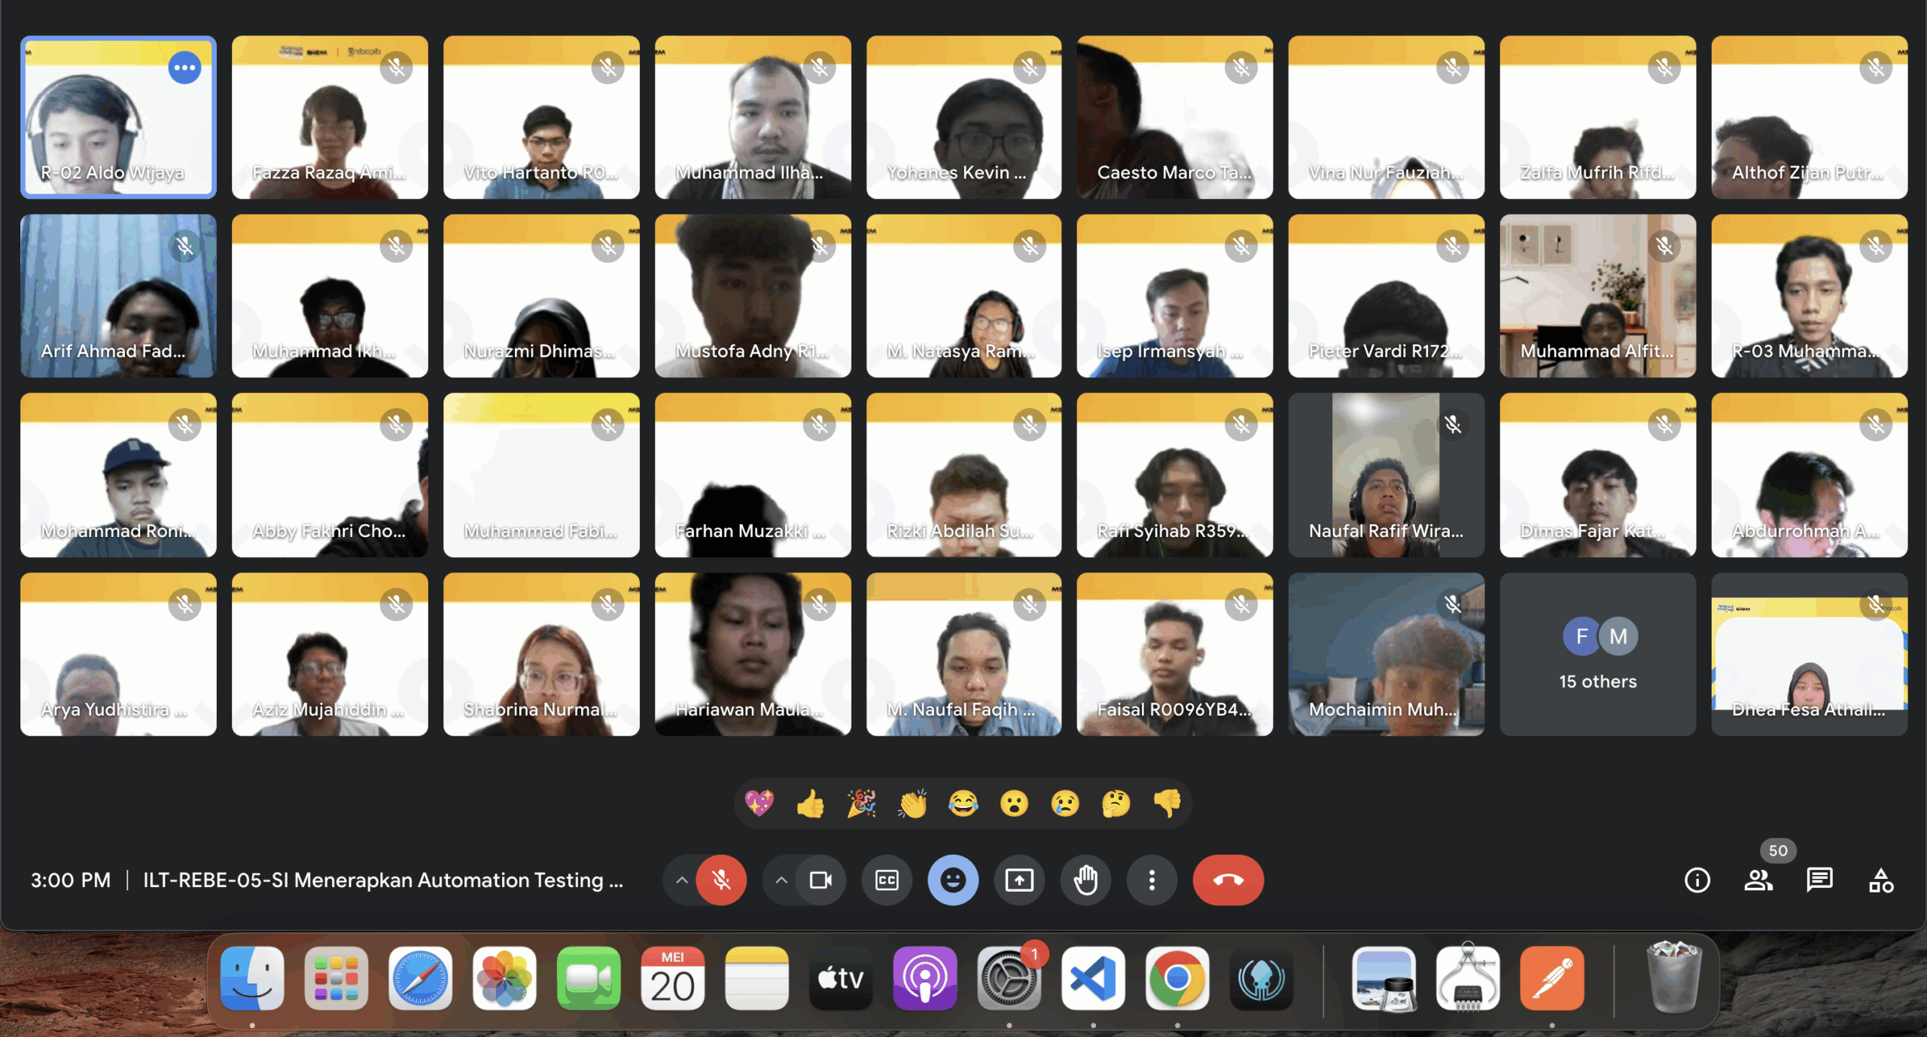Send the thumbs up emoji reaction
The width and height of the screenshot is (1927, 1037).
click(810, 804)
